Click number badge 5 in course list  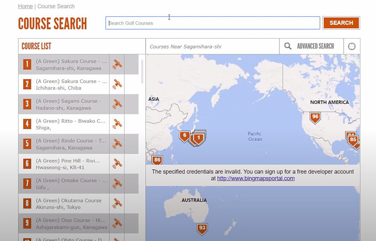pyautogui.click(x=27, y=144)
